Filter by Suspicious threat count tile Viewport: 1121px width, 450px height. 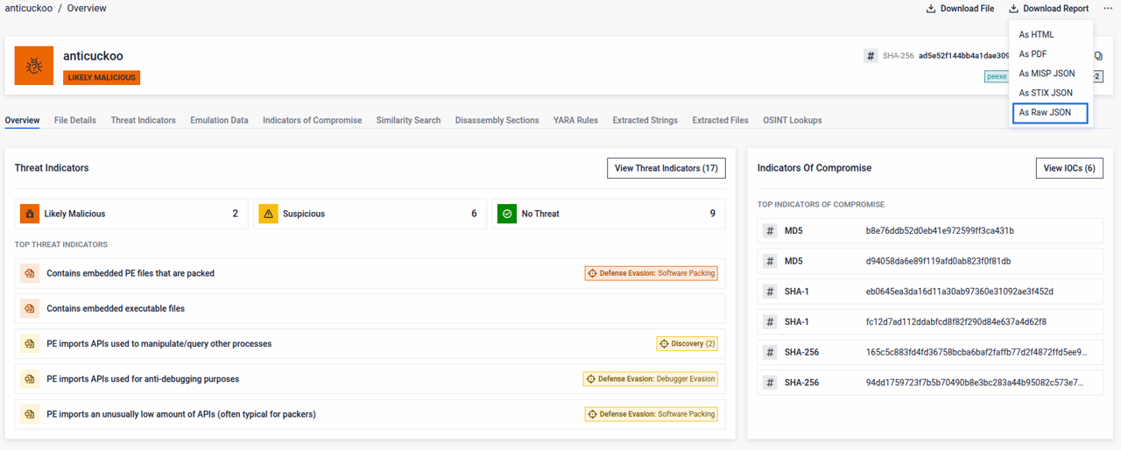[370, 214]
